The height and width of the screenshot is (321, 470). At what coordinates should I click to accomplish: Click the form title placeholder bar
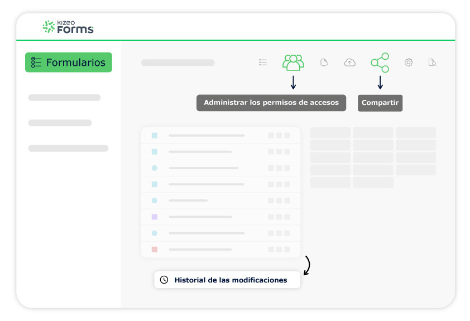pos(178,63)
